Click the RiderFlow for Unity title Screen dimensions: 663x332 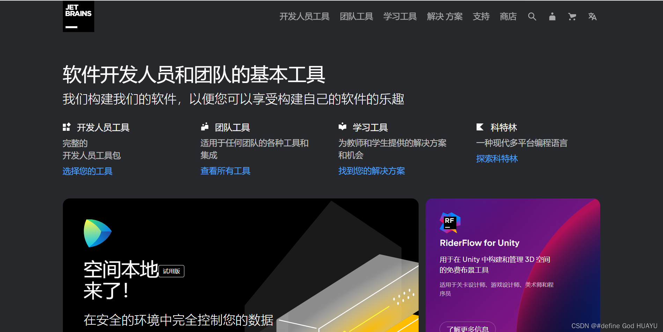pos(479,243)
